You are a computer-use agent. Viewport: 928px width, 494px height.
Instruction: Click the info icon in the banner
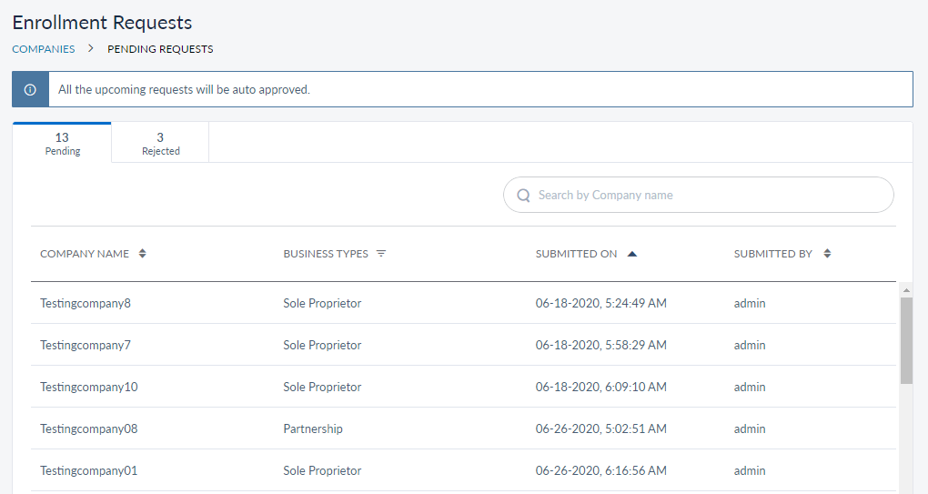(x=30, y=90)
